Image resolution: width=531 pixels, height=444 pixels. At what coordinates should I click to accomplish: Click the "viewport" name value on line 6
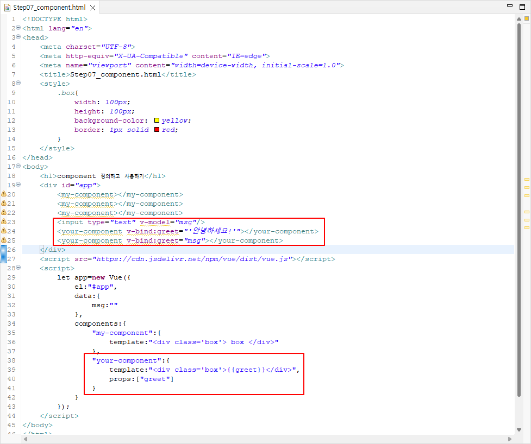[109, 65]
